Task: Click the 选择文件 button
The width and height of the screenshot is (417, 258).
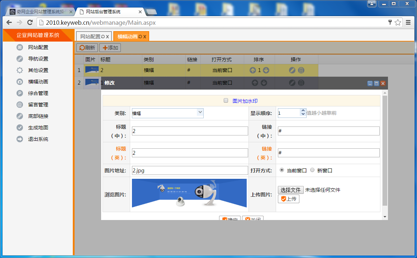Action: 291,190
